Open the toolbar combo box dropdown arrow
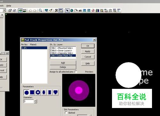This screenshot has width=160, height=116. [4, 11]
